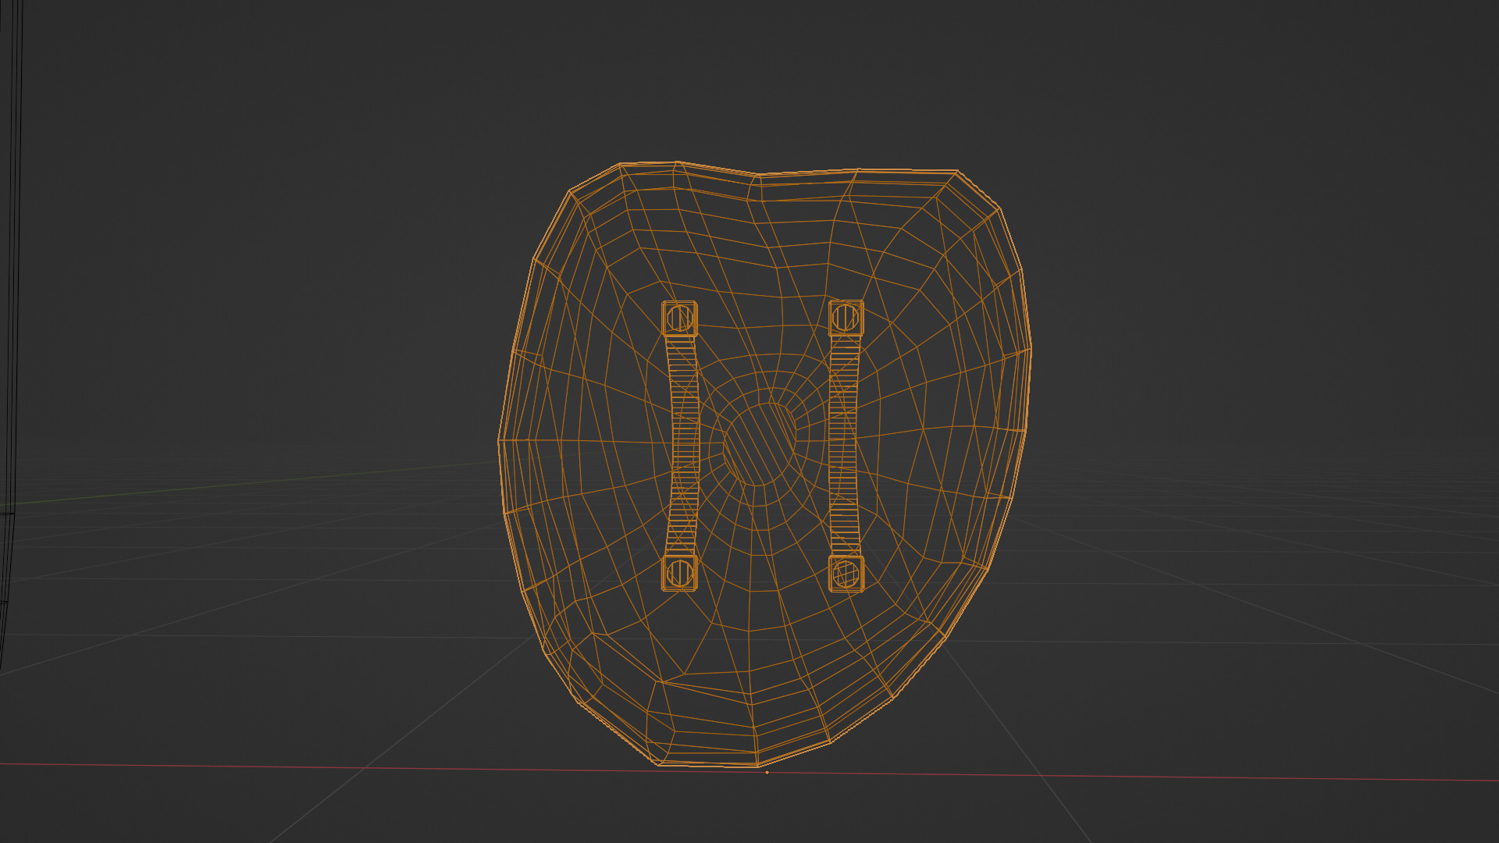The image size is (1499, 843).
Task: Click the top-right bolt on the shield
Action: point(846,317)
